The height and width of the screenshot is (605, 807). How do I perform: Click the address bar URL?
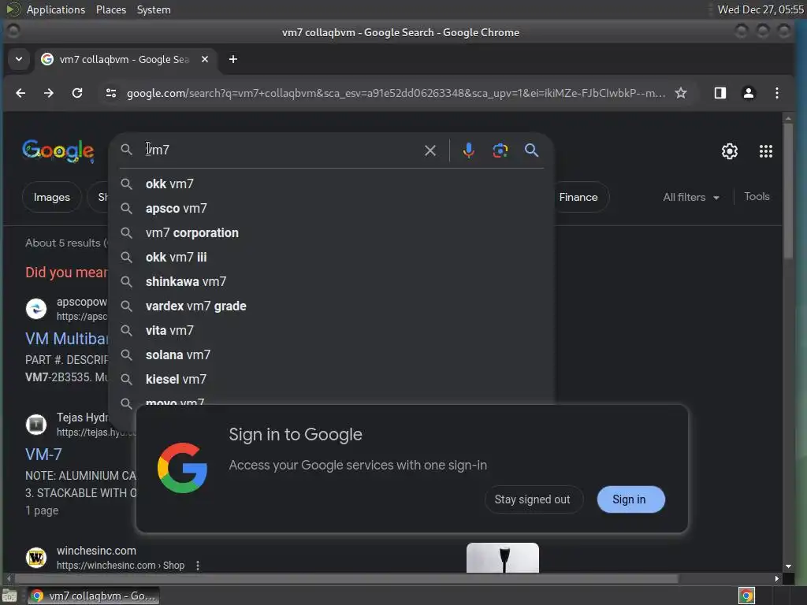point(396,93)
